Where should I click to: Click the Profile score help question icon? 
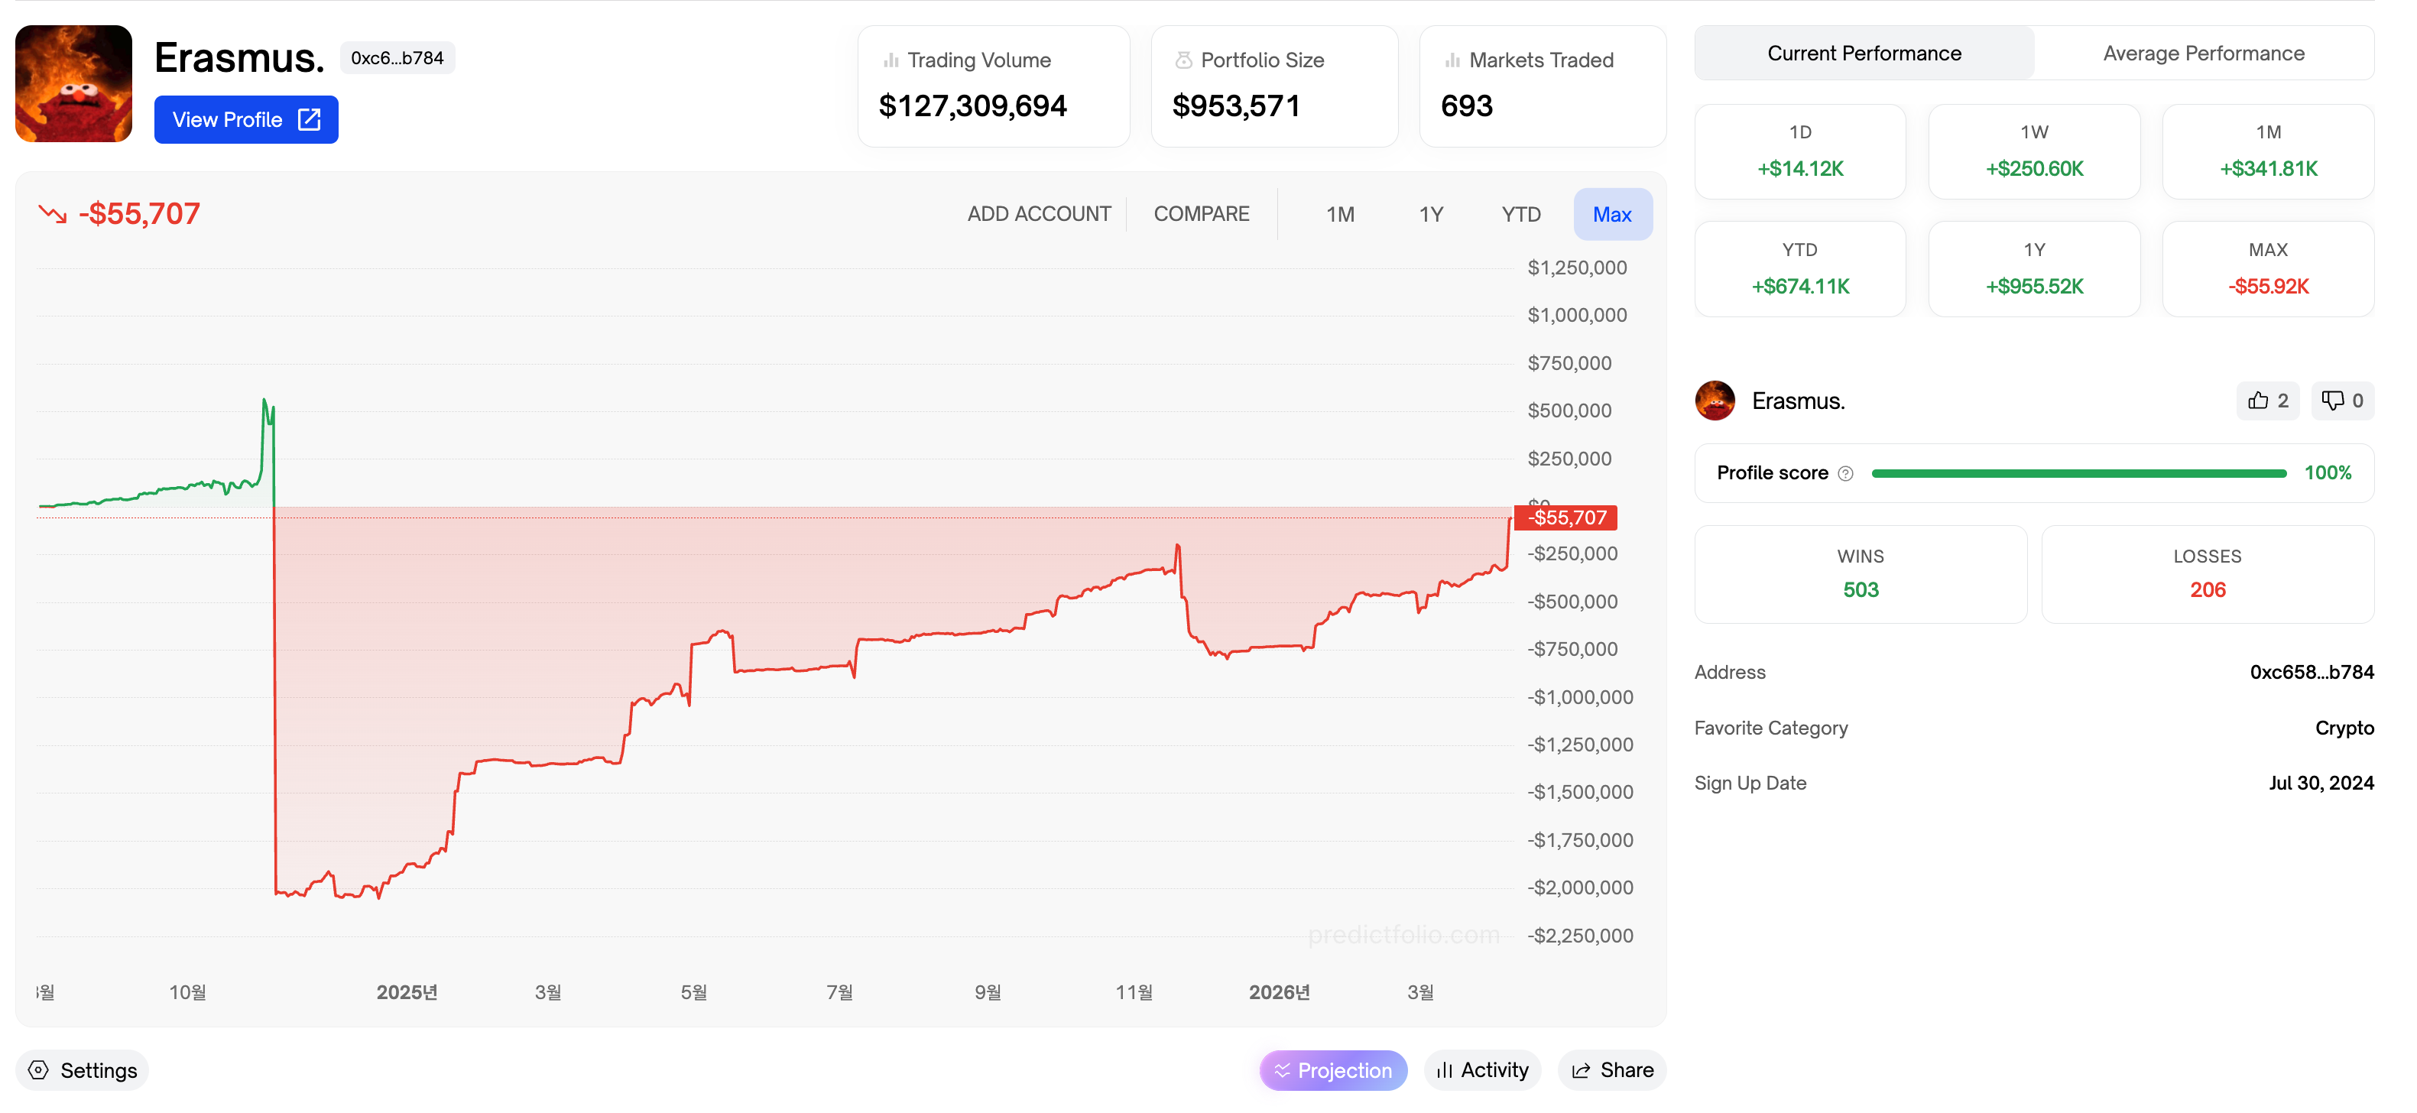click(x=1844, y=473)
